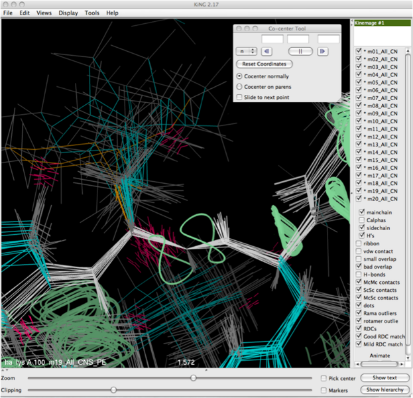Click the first coordinate text field
The image size is (413, 398).
tap(272, 39)
